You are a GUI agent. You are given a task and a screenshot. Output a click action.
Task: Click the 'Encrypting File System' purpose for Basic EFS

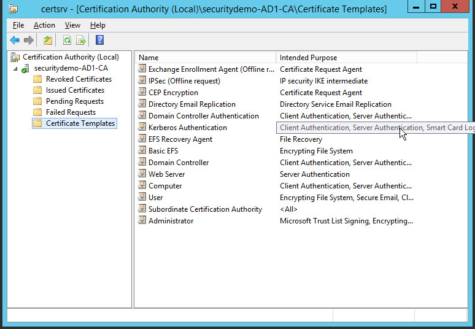coord(316,151)
